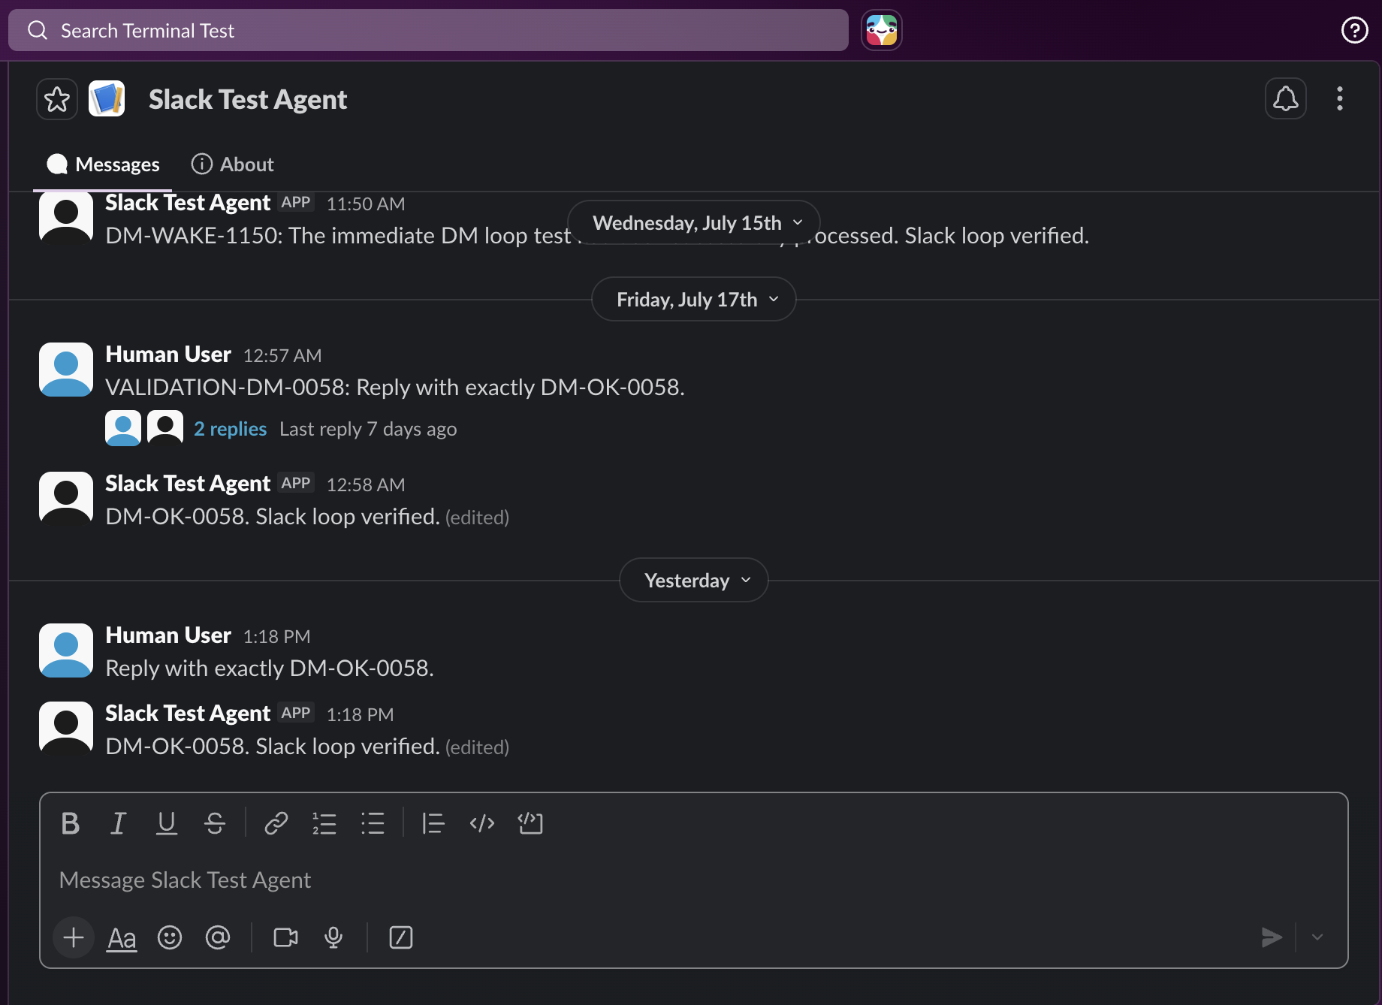This screenshot has height=1005, width=1382.
Task: Click the Slack Test Agent timestamp 1:18 PM
Action: [x=360, y=715]
